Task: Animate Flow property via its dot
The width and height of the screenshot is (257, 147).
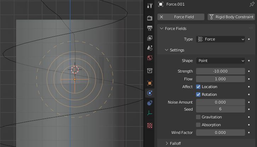Action: 249,79
